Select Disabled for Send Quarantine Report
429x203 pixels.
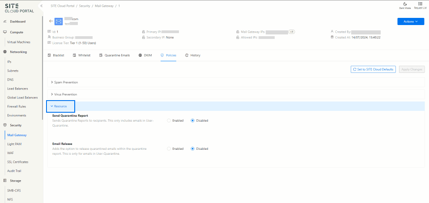coord(193,120)
